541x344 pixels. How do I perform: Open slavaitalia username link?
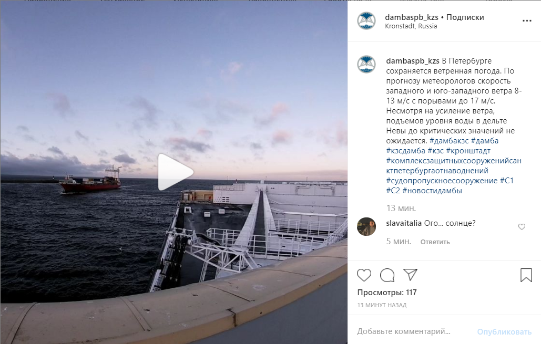point(404,223)
